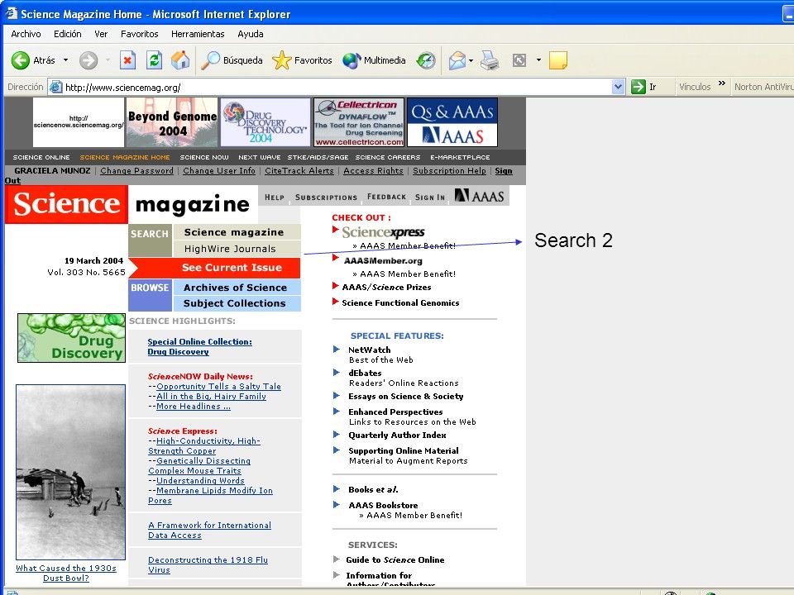The width and height of the screenshot is (794, 595).
Task: Click the grey forward arrow button
Action: click(88, 60)
